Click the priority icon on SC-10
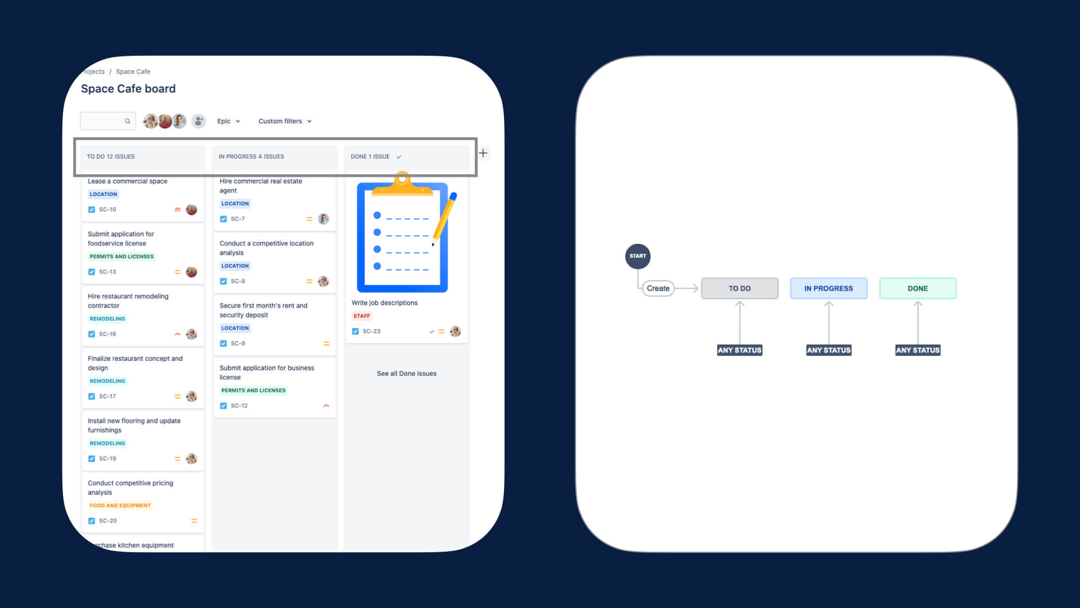Viewport: 1080px width, 608px height. [x=177, y=209]
